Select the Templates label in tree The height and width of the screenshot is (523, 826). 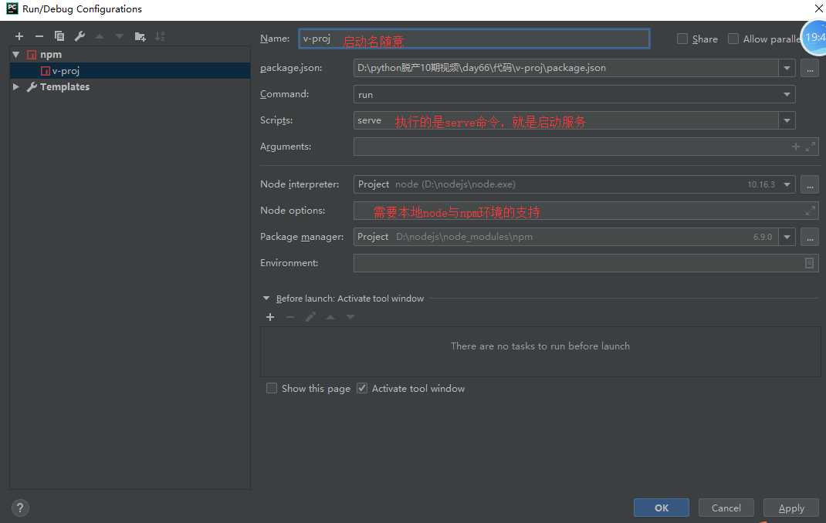point(65,87)
